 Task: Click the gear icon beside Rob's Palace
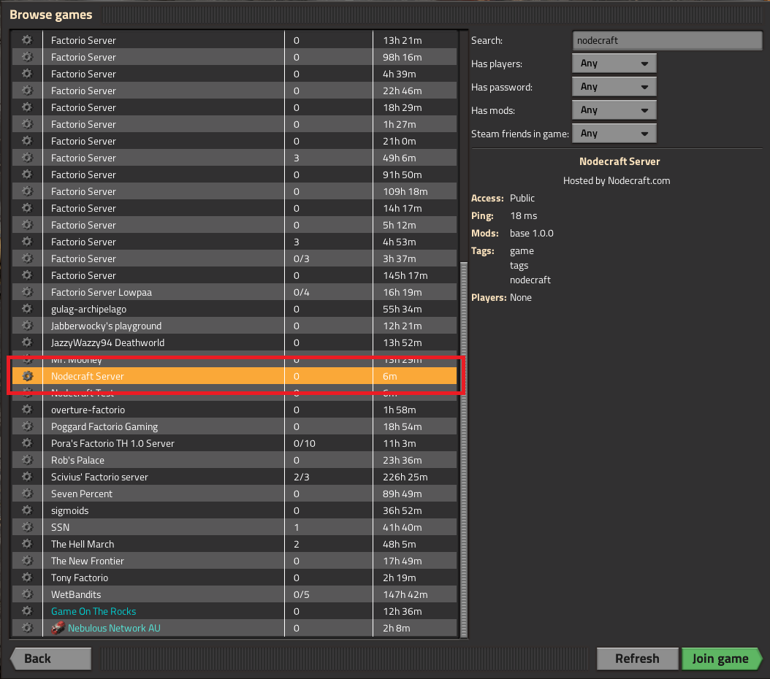tap(27, 460)
